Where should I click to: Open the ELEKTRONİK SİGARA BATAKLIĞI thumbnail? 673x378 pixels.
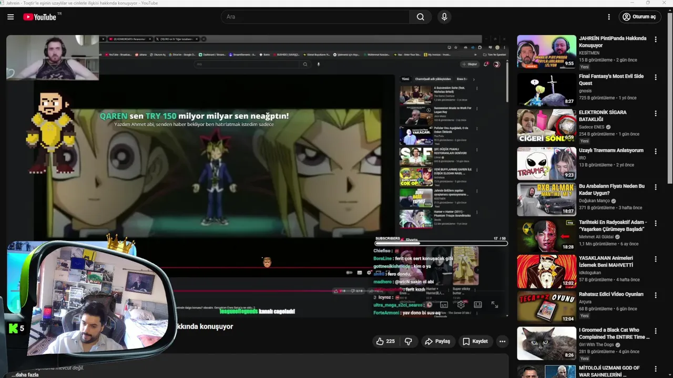[546, 125]
